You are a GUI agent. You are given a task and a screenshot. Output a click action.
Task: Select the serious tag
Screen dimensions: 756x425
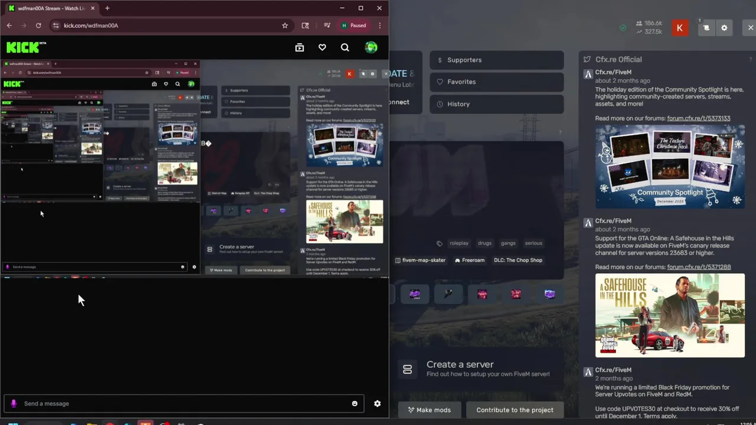point(533,243)
